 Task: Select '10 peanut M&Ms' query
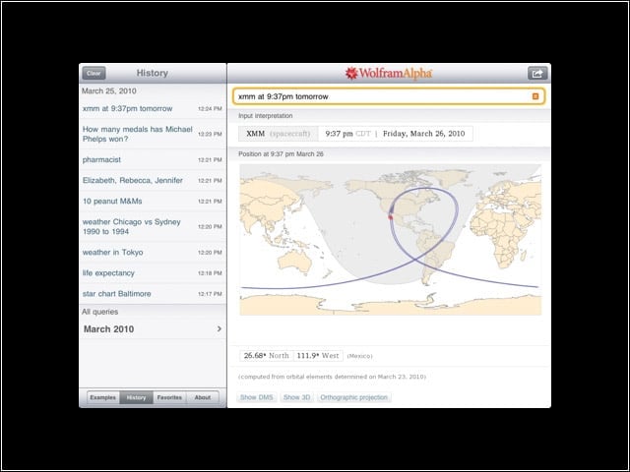[x=153, y=201]
